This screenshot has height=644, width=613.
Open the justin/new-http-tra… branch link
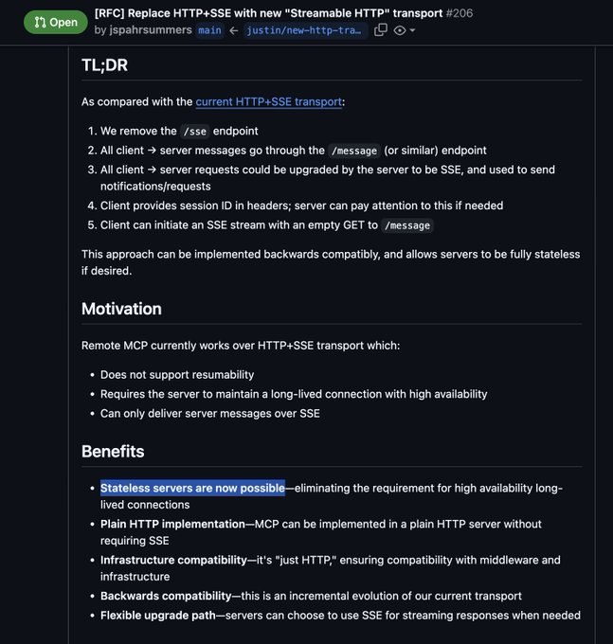point(303,30)
